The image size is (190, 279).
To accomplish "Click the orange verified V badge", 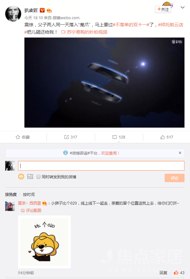I will pos(42,10).
